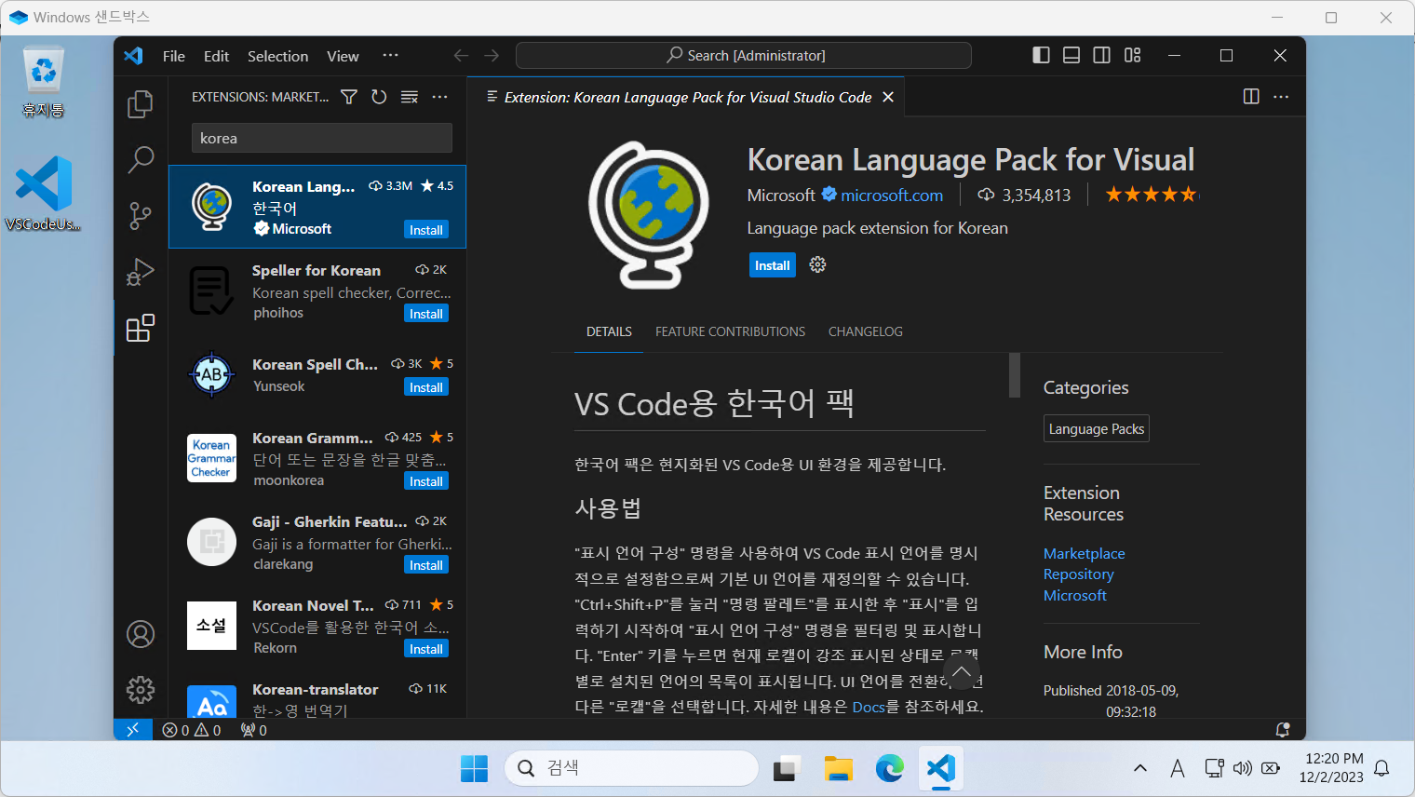This screenshot has height=797, width=1415.
Task: Install Speller for Korean extension
Action: (426, 314)
